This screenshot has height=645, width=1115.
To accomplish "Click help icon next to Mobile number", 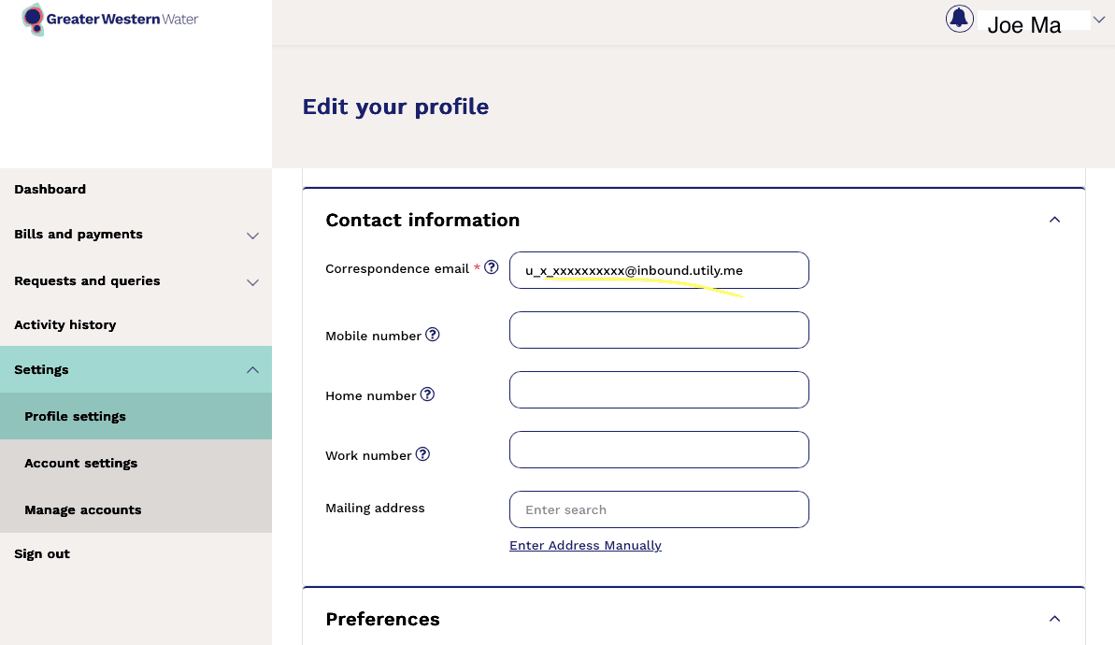I will [433, 335].
